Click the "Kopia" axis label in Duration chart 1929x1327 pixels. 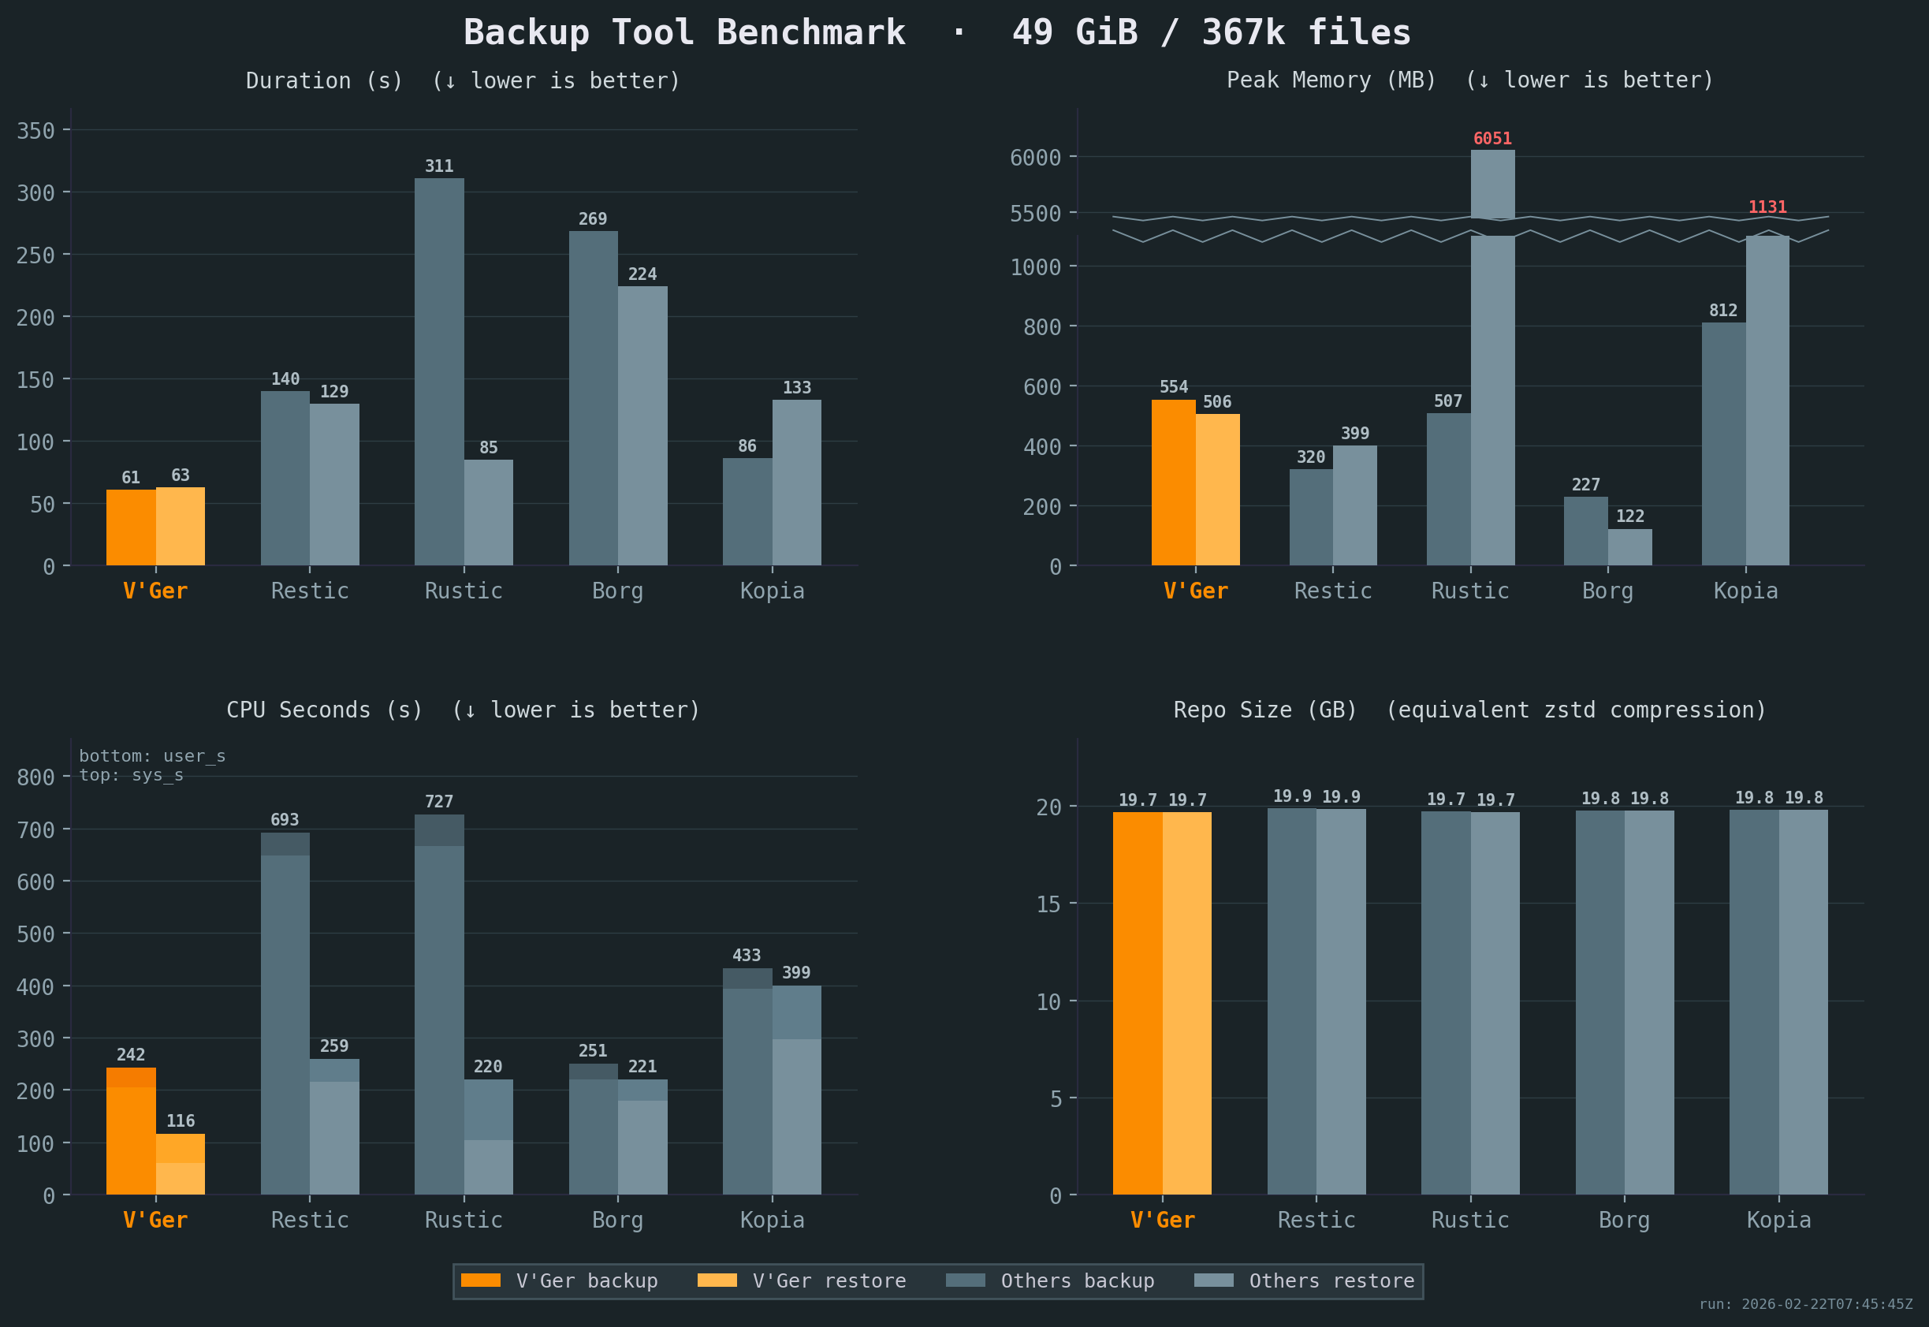click(x=772, y=591)
